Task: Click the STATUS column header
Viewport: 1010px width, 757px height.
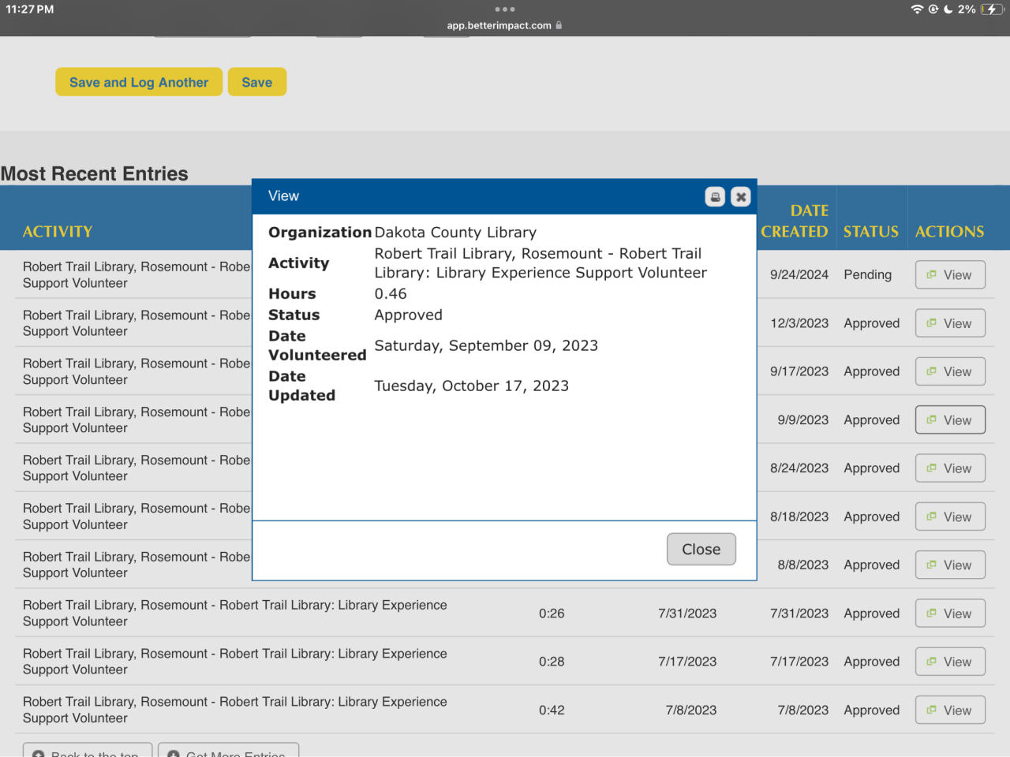Action: (871, 232)
